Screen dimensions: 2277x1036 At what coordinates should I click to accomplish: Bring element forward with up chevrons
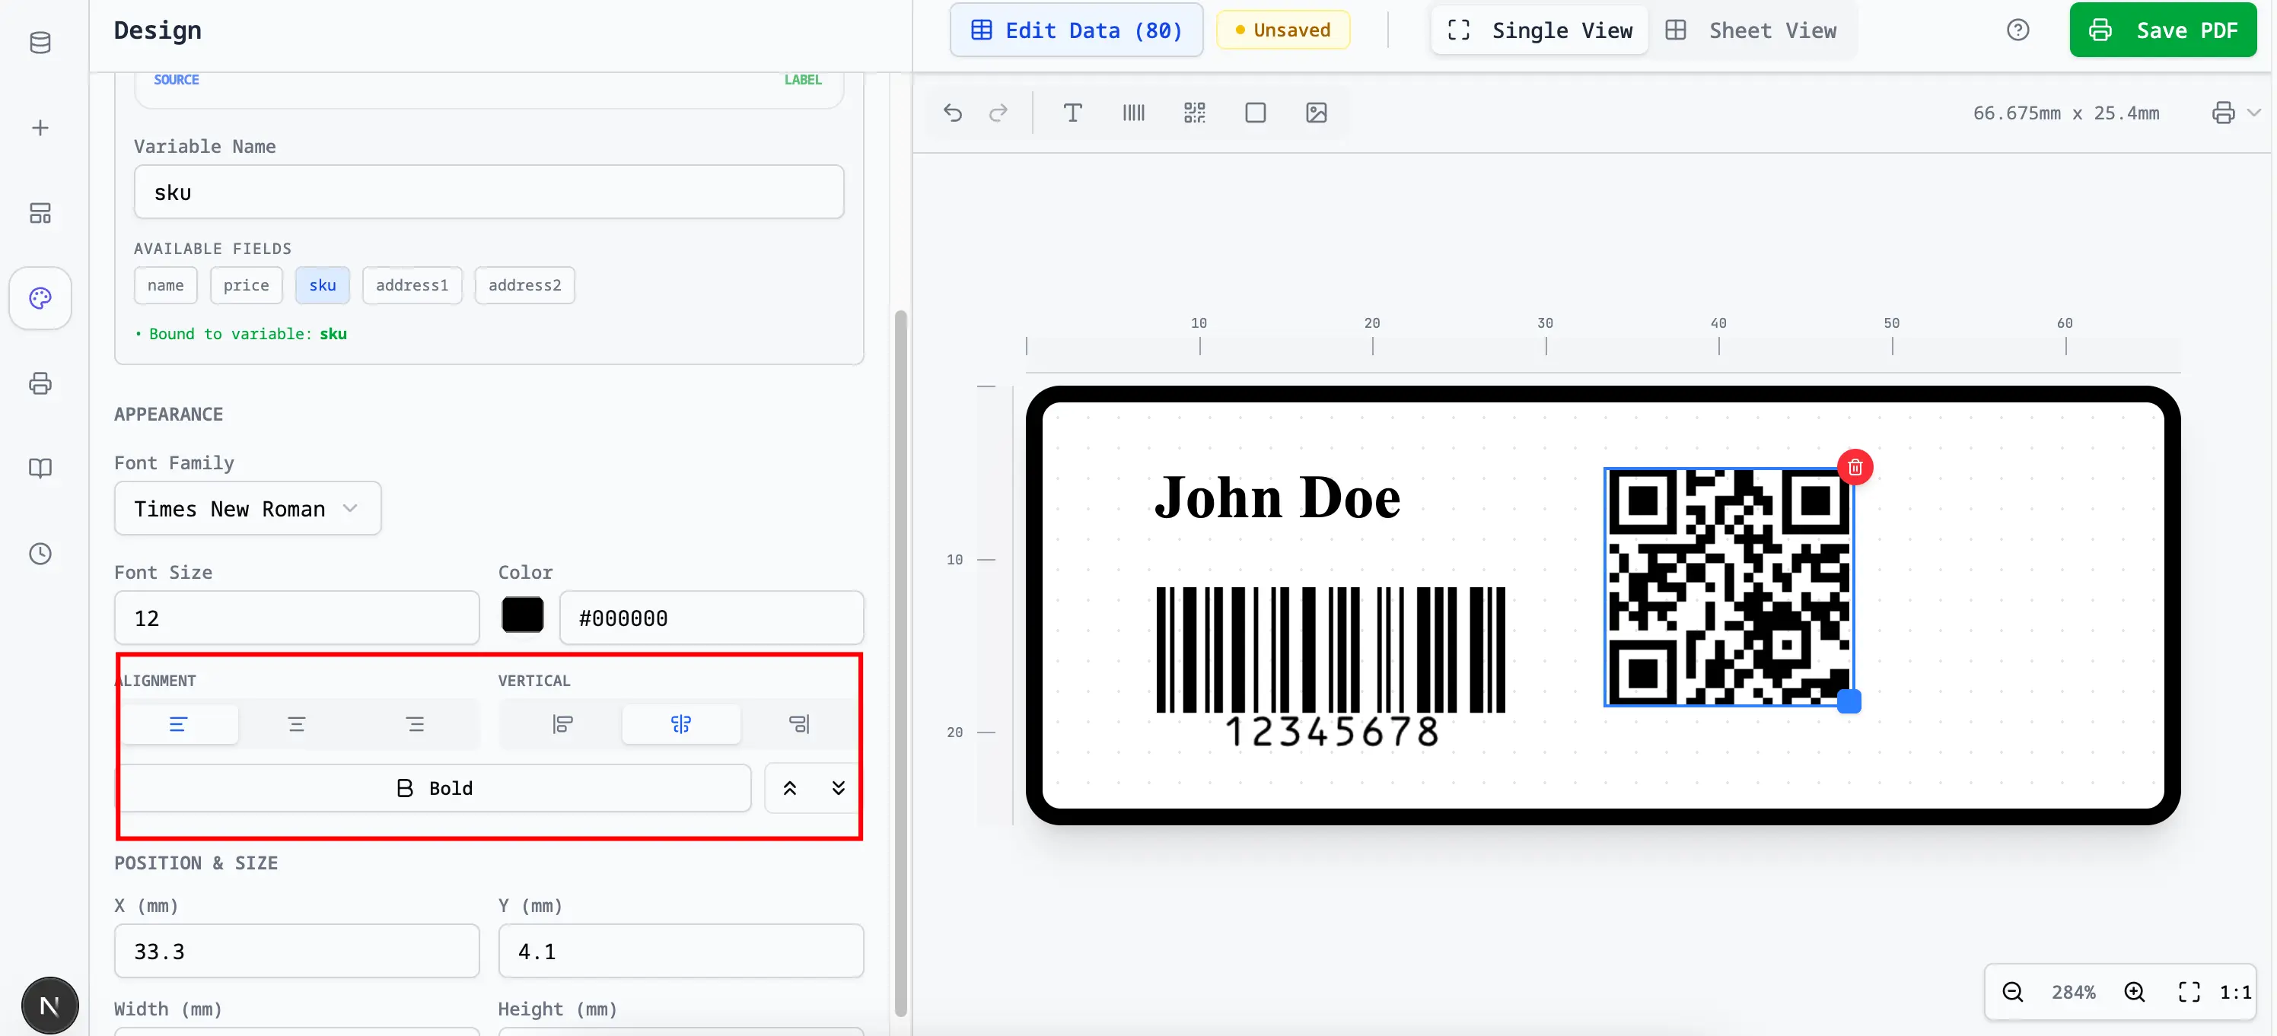point(789,788)
